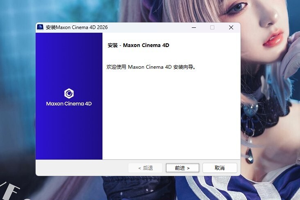Screen dimensions: 300x200
Task: Close the Cinema 4D 2026 installer window
Action: click(x=231, y=27)
